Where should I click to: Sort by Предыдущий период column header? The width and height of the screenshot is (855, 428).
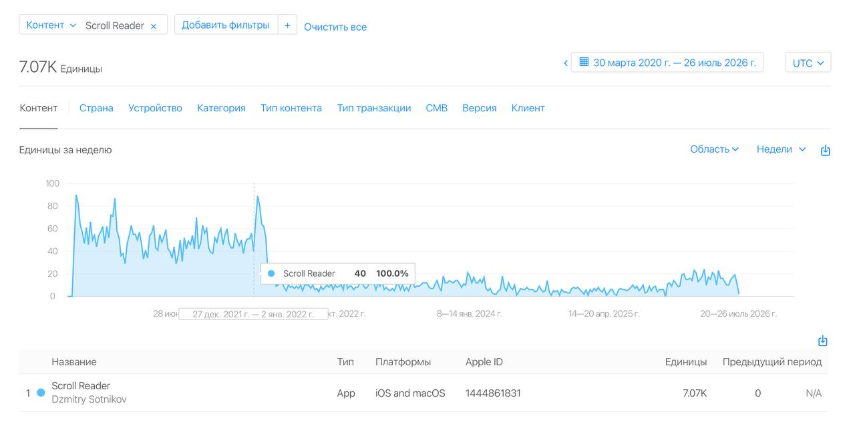(x=772, y=361)
